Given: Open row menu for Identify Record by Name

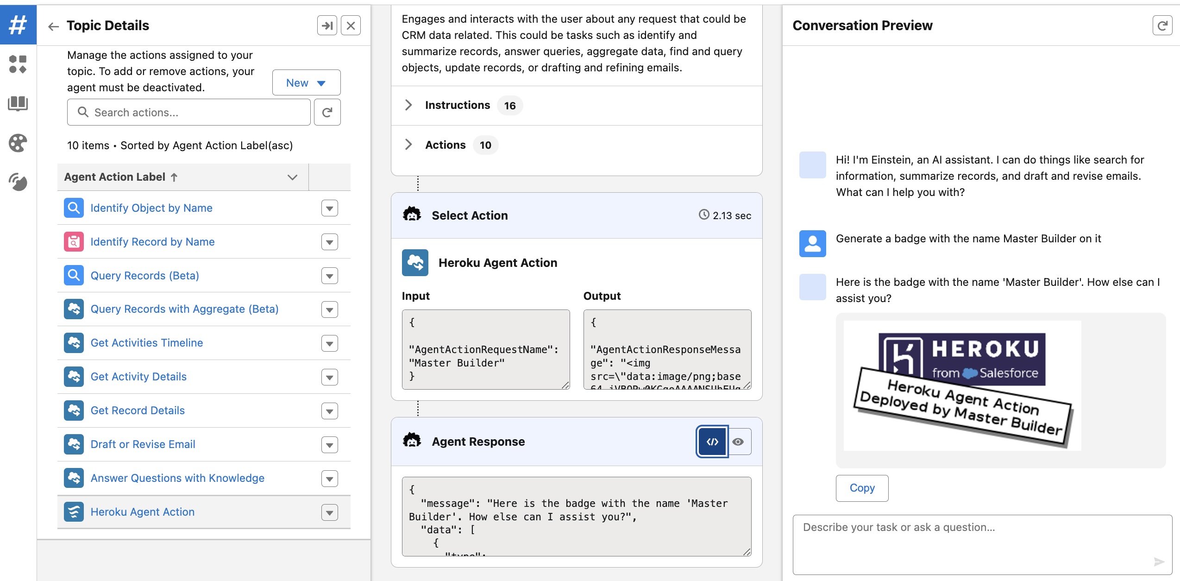Looking at the screenshot, I should (330, 242).
